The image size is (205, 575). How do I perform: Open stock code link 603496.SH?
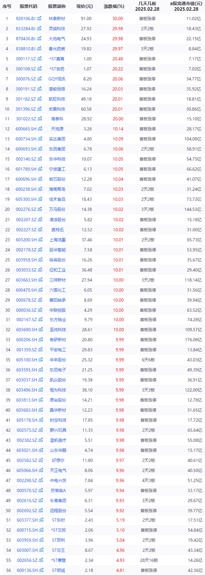click(x=27, y=390)
